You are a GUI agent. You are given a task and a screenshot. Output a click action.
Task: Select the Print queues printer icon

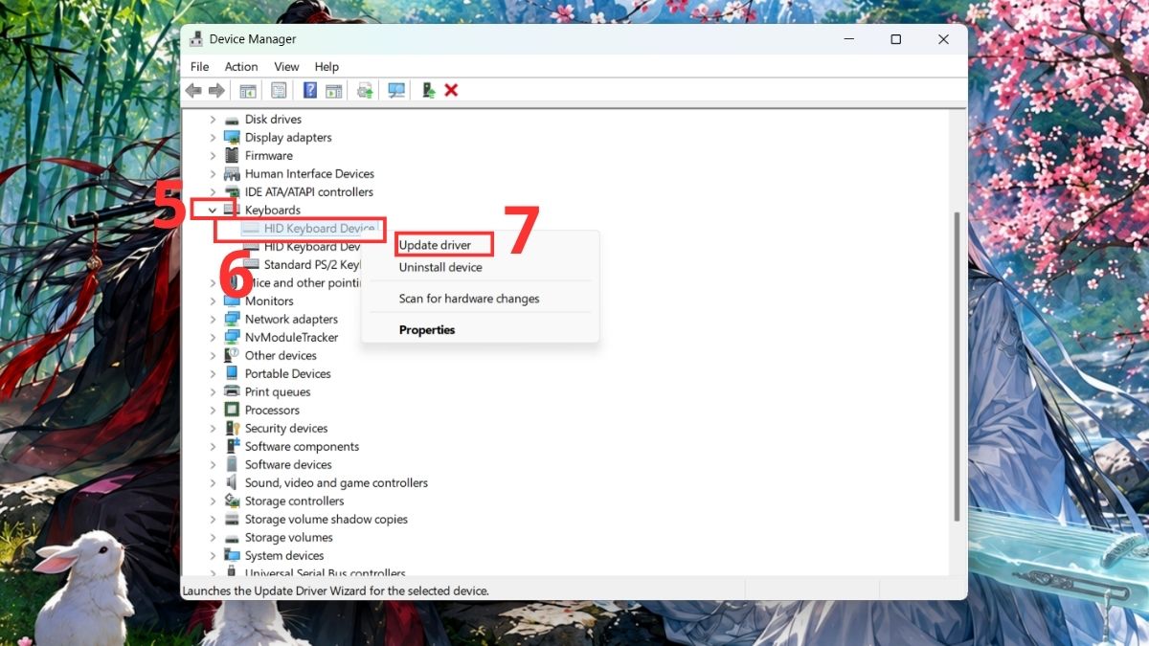click(232, 391)
